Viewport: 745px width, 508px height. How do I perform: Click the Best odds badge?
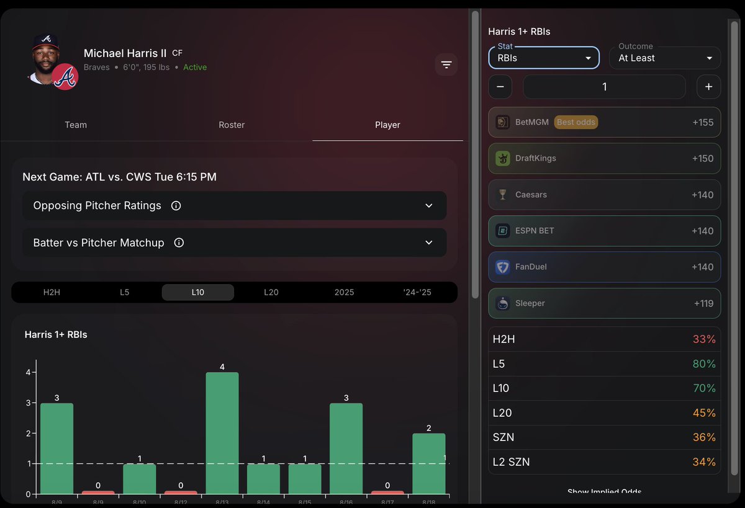tap(576, 122)
